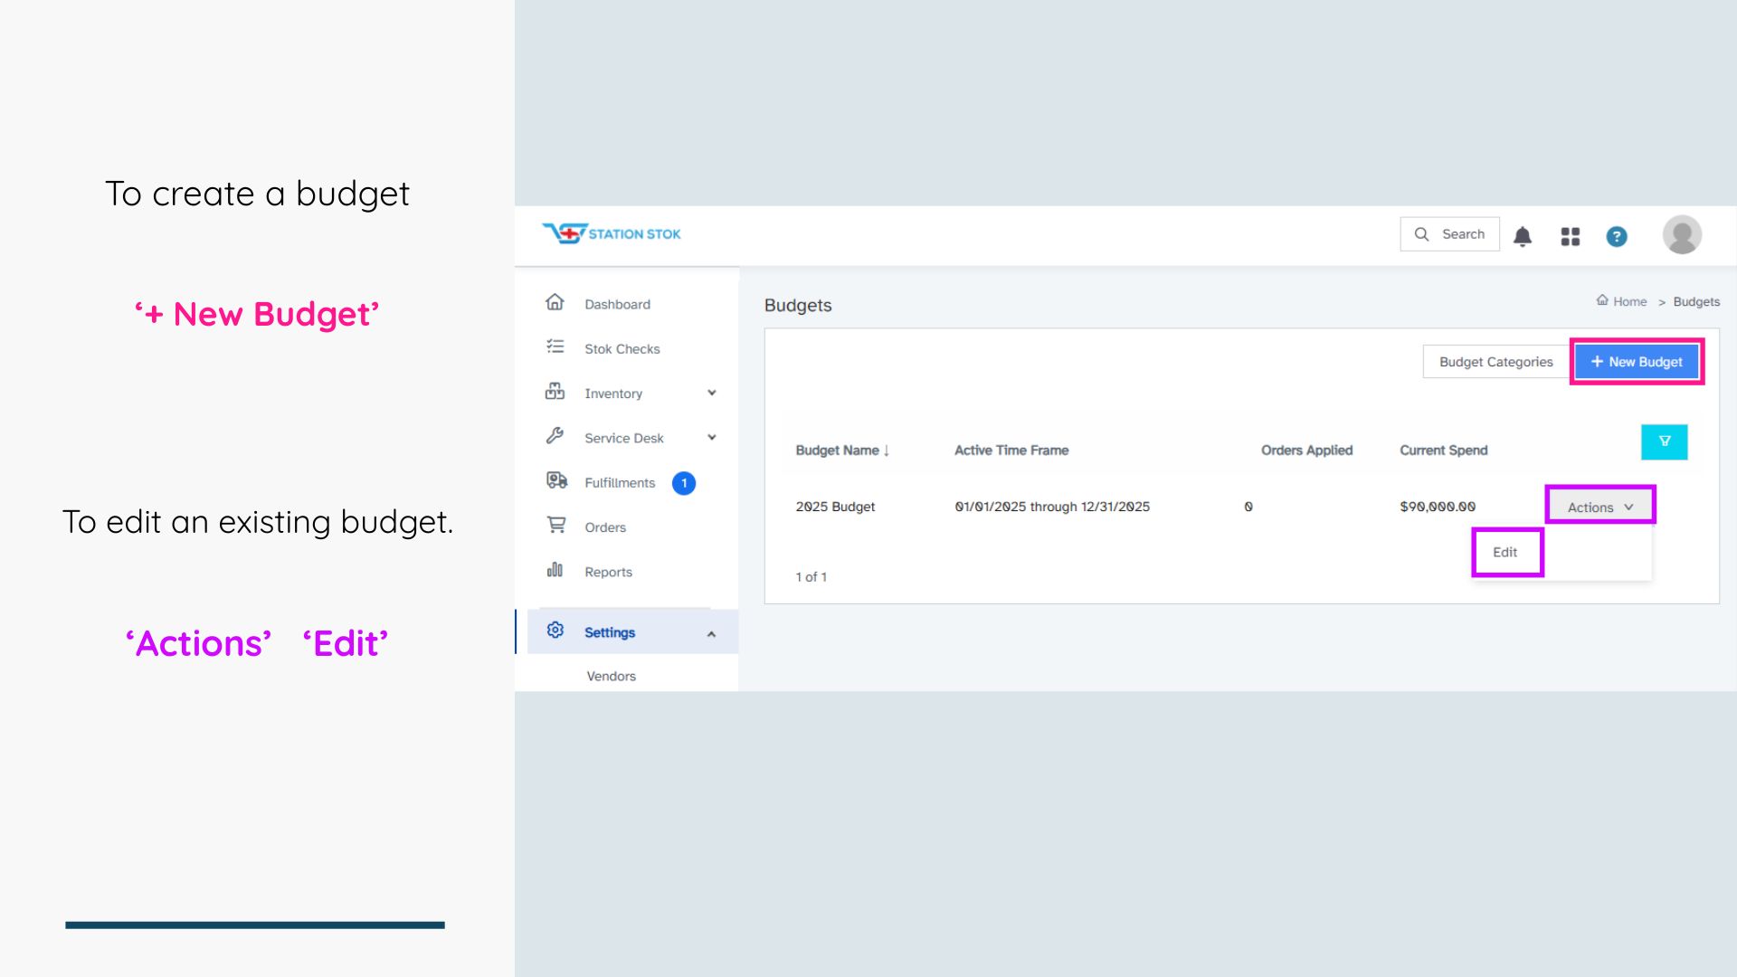Open the Actions dropdown for 2025 Budget
1737x977 pixels.
tap(1599, 507)
